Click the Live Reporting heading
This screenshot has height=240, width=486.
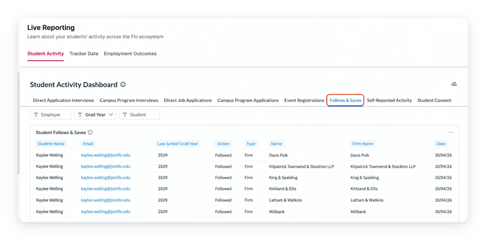(x=51, y=28)
